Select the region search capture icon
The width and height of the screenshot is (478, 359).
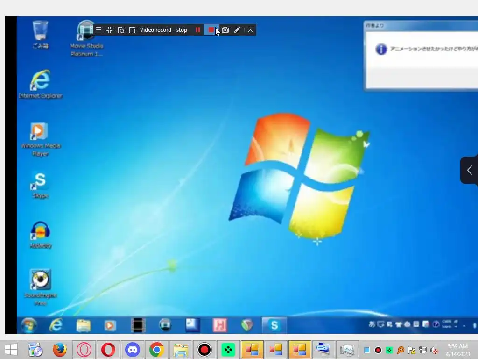click(121, 30)
